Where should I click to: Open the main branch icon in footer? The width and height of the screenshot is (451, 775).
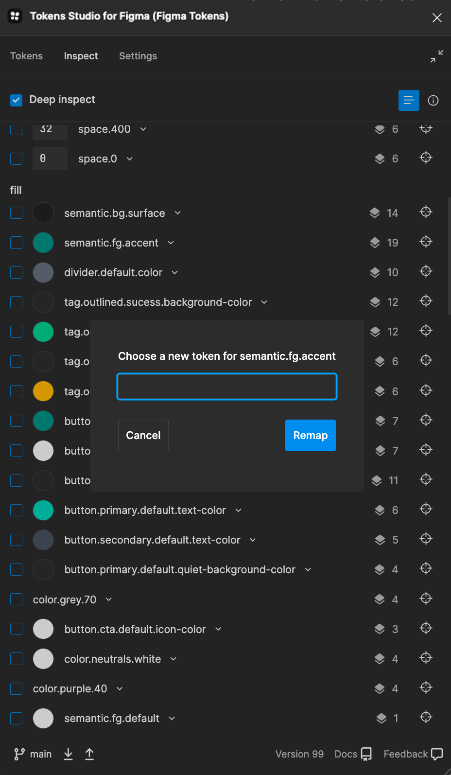(19, 754)
